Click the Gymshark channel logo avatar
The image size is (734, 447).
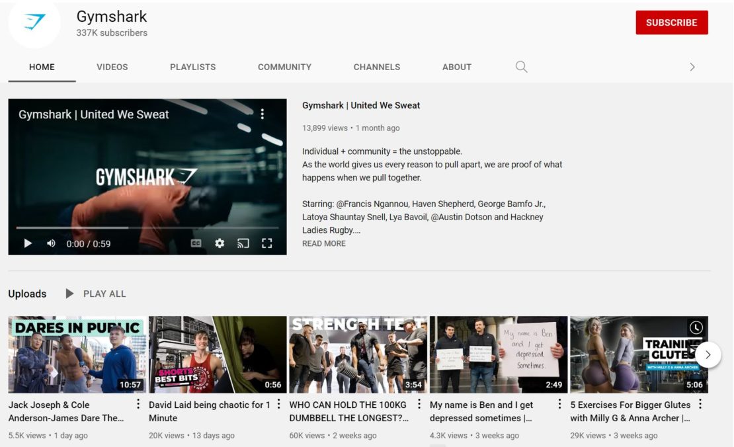(34, 23)
